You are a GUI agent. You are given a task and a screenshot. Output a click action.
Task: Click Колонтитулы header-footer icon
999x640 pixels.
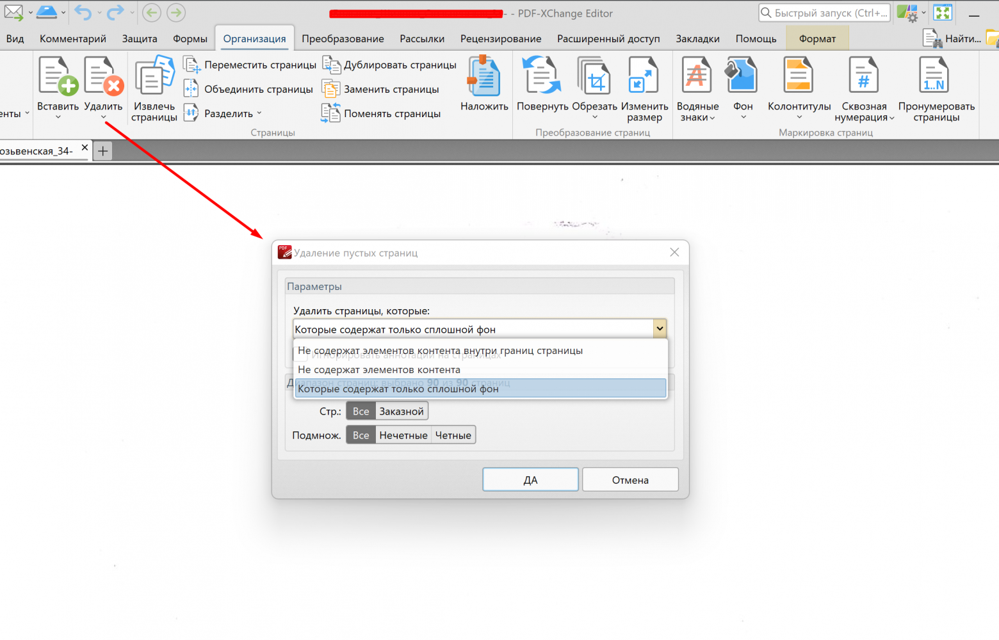click(799, 76)
